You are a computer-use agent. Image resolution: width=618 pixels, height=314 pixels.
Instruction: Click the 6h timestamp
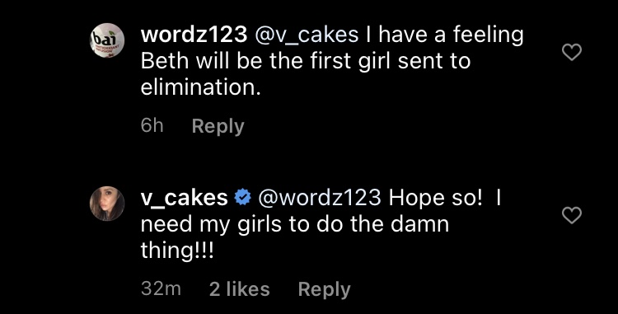(x=152, y=126)
